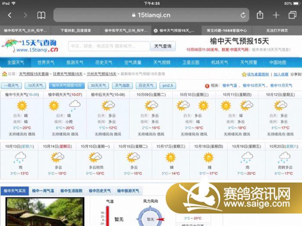Select the 榆中一周天气 tab
This screenshot has width=302, height=226.
tap(43, 191)
